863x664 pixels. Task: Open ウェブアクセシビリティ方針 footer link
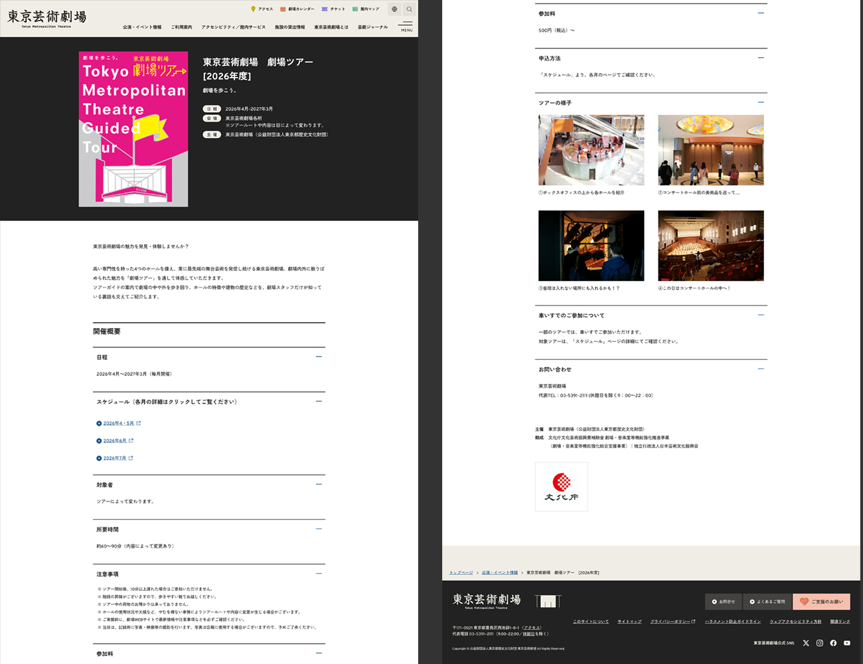(x=795, y=622)
